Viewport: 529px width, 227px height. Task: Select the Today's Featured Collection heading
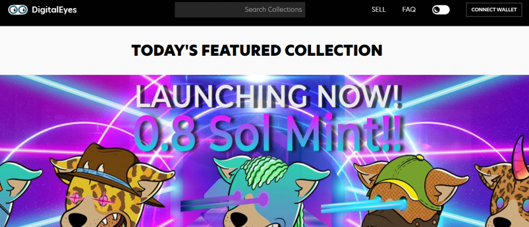point(257,51)
